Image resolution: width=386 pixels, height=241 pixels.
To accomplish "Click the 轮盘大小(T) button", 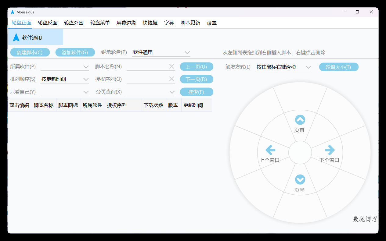I will 339,67.
